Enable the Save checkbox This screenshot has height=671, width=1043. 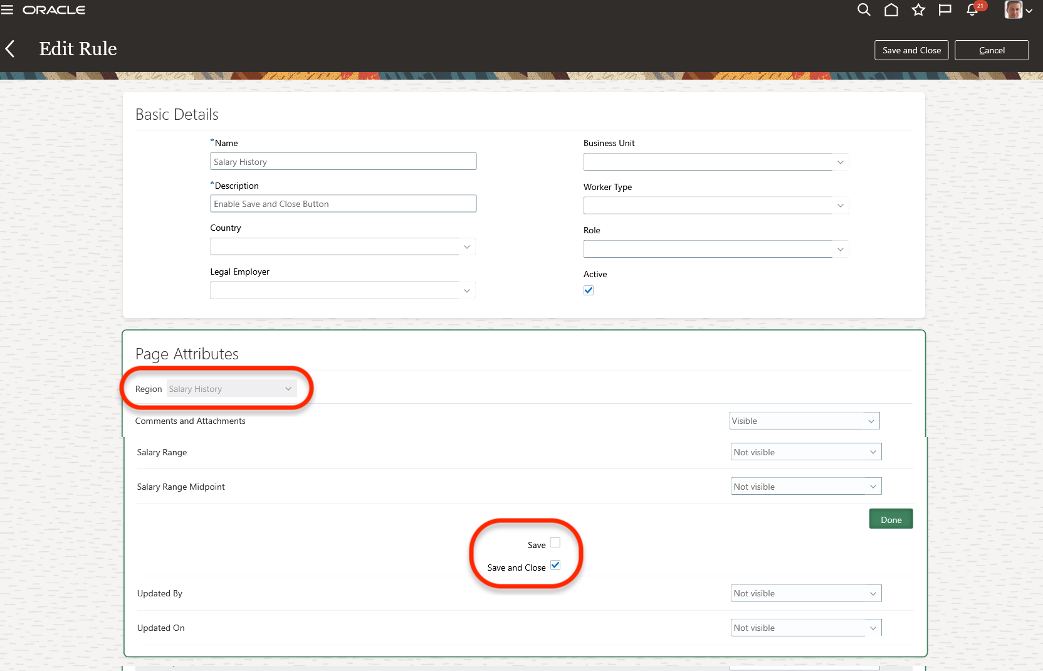click(x=555, y=543)
